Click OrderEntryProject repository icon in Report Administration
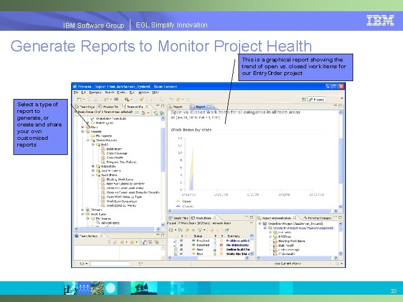This screenshot has width=403, height=302. (264, 224)
